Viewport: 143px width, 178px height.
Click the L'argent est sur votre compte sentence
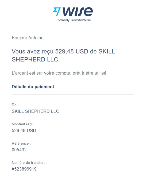coord(60,73)
